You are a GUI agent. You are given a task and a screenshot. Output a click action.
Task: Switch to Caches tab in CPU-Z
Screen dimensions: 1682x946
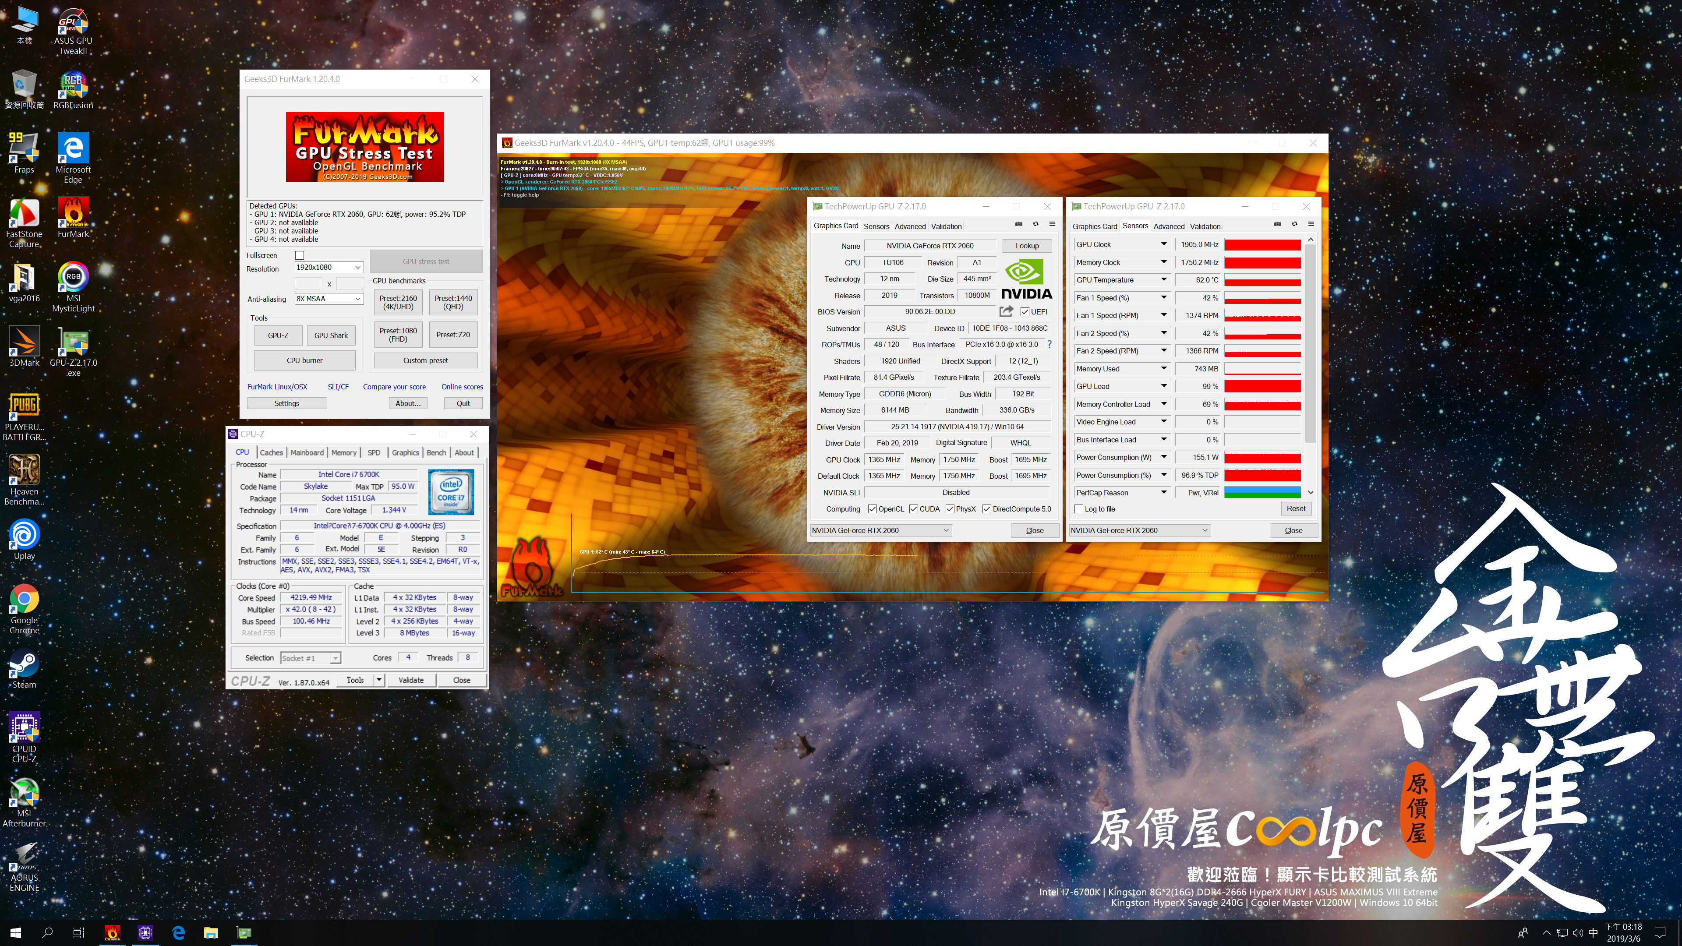click(x=271, y=452)
